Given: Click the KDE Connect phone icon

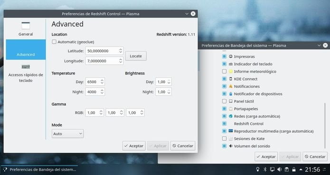Looking at the screenshot, I should coord(231,79).
